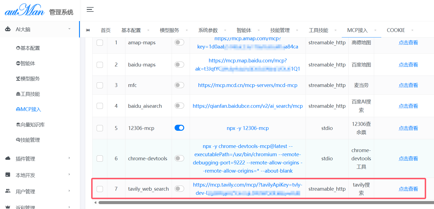Expand the 插件管理 menu
Screen dimensions: 434x209
[x=69, y=158]
